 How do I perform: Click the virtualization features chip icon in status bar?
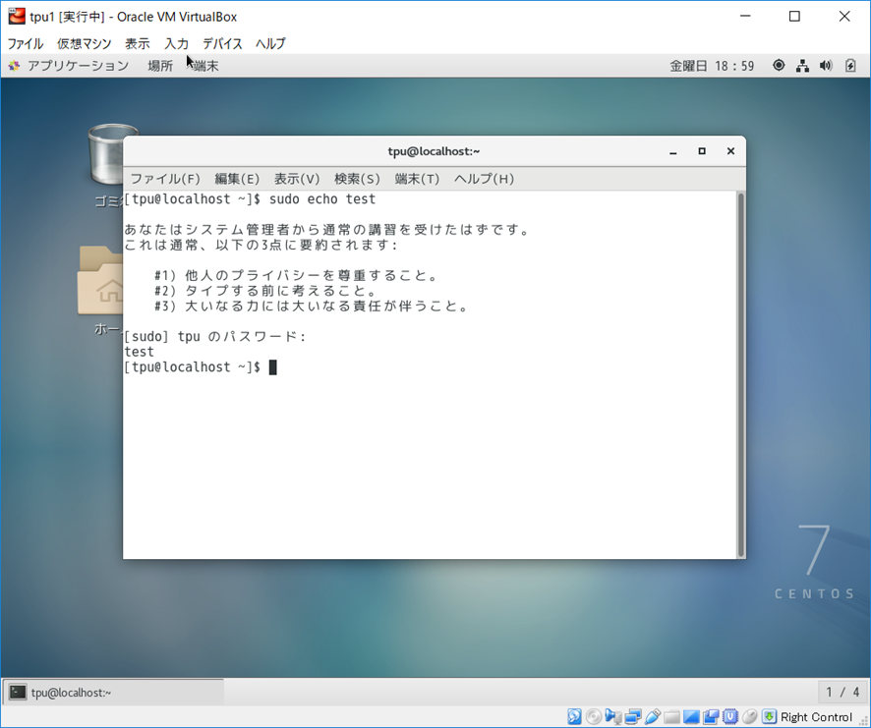(x=729, y=716)
